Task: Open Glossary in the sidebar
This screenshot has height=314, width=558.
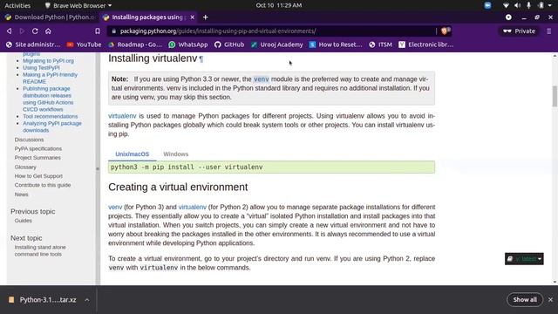Action: click(x=25, y=167)
